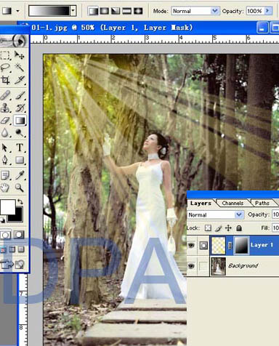Select the Magic Wand tool
The height and width of the screenshot is (346, 279).
pyautogui.click(x=19, y=67)
